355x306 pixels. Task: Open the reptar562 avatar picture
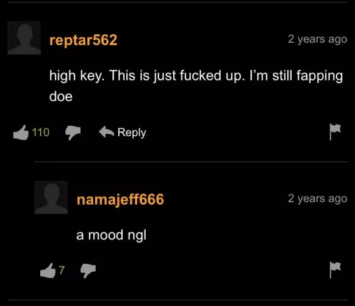[24, 38]
